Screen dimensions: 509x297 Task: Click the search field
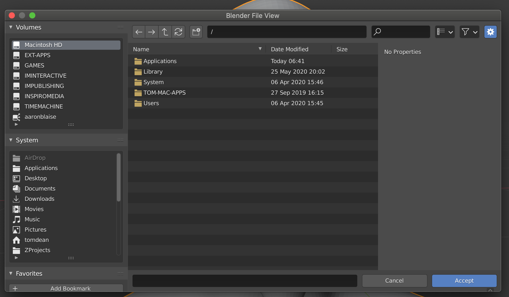(401, 32)
